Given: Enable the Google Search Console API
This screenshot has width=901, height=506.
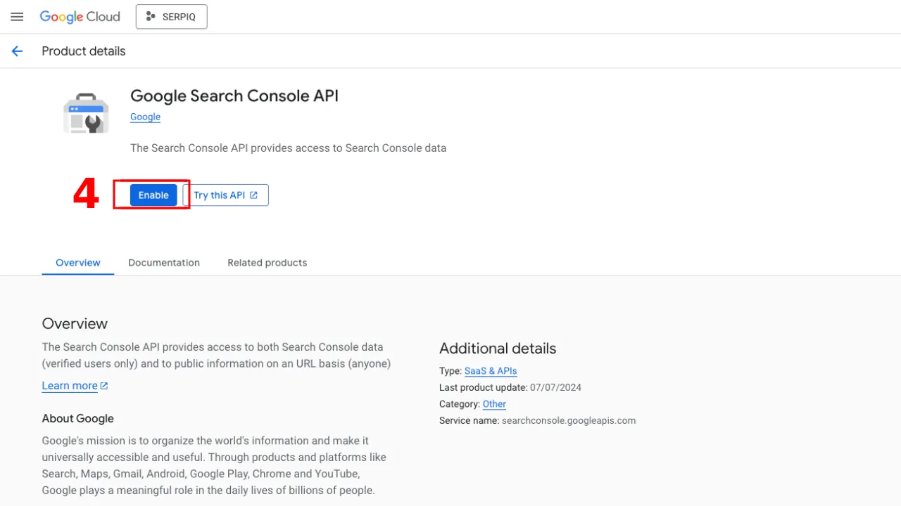Looking at the screenshot, I should pos(153,195).
